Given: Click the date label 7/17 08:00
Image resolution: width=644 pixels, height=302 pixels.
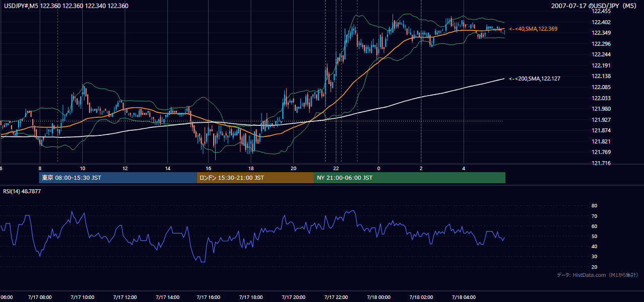Looking at the screenshot, I should tap(40, 297).
